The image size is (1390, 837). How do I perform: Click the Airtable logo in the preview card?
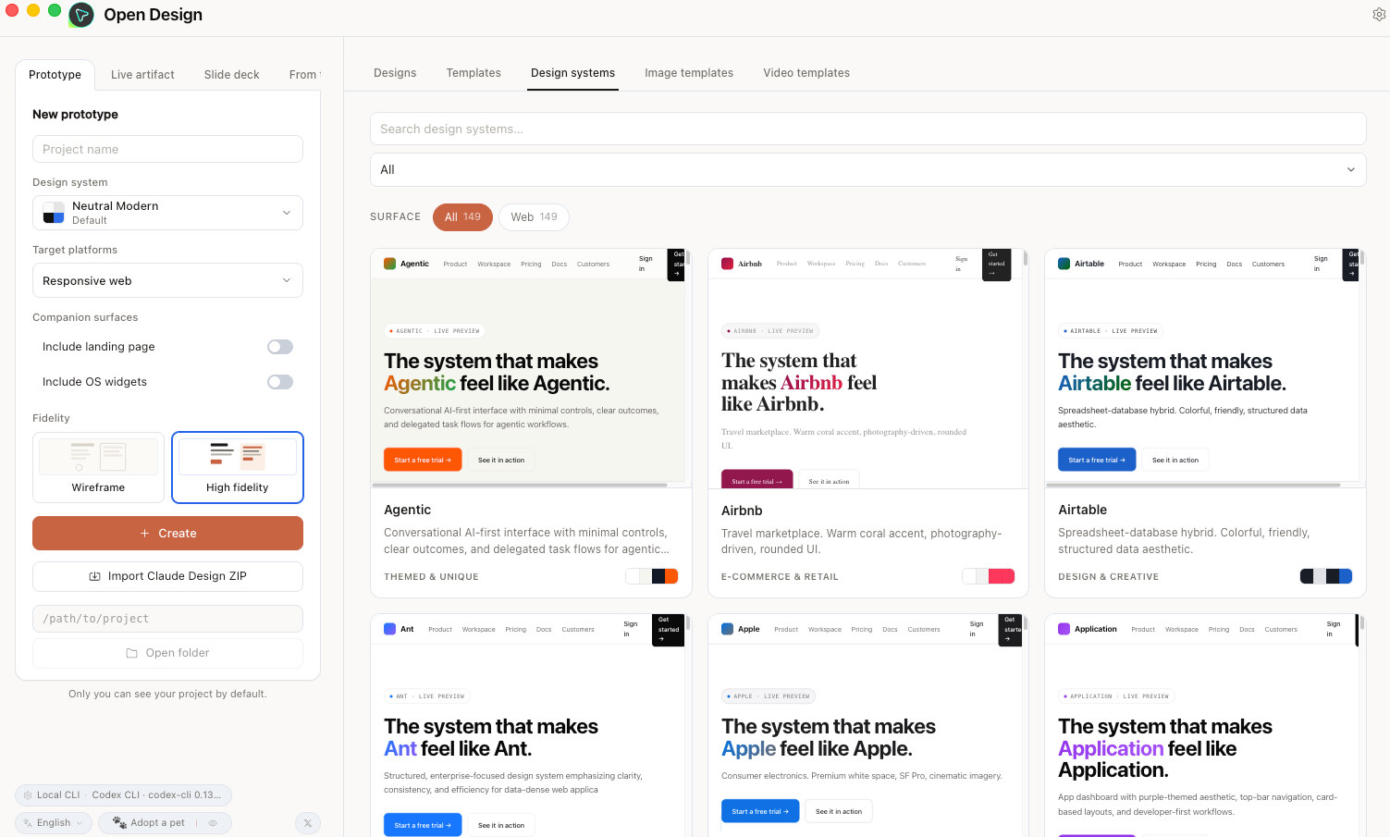1064,264
